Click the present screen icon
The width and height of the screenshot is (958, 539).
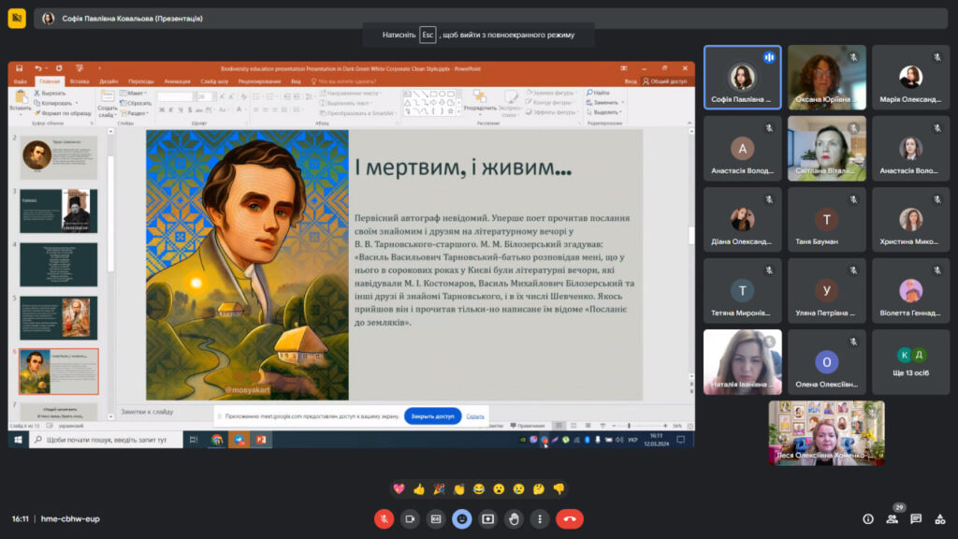pos(487,518)
